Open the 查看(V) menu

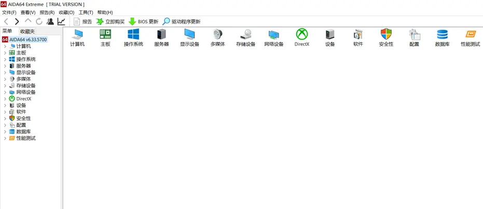28,12
